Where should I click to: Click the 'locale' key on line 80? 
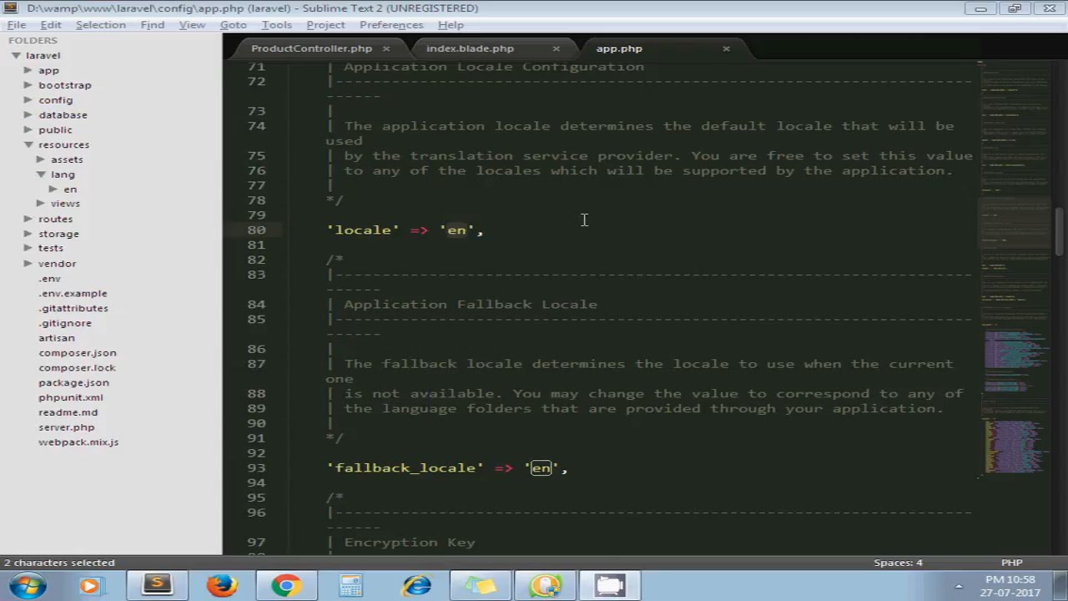tap(362, 230)
